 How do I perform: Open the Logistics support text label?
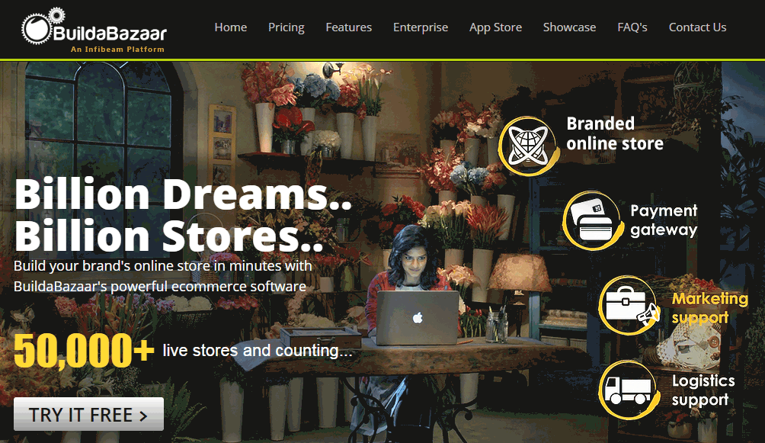(x=703, y=390)
